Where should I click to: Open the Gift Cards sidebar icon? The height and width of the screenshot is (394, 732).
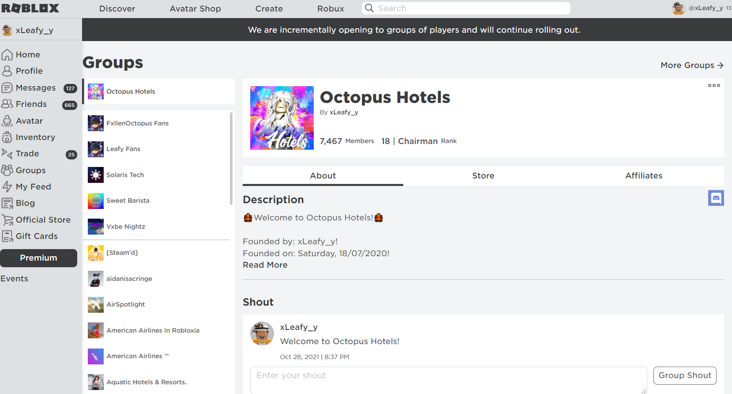(7, 236)
